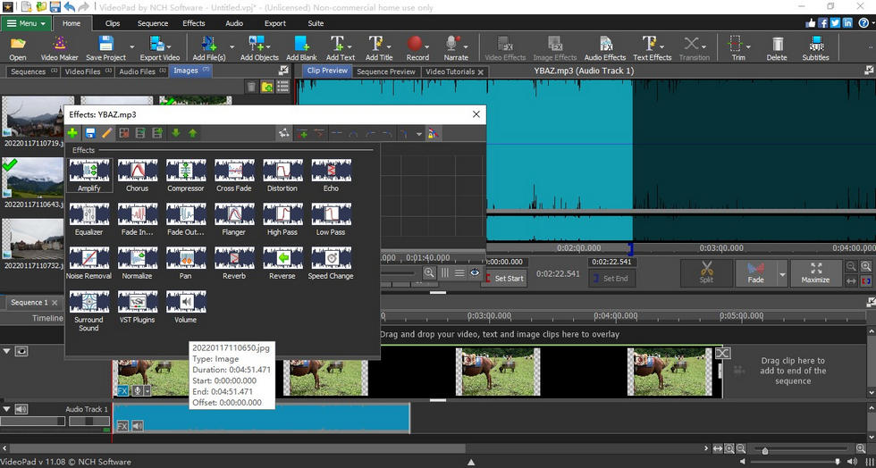
Task: Click the Subtitles toolbar button
Action: click(x=815, y=48)
